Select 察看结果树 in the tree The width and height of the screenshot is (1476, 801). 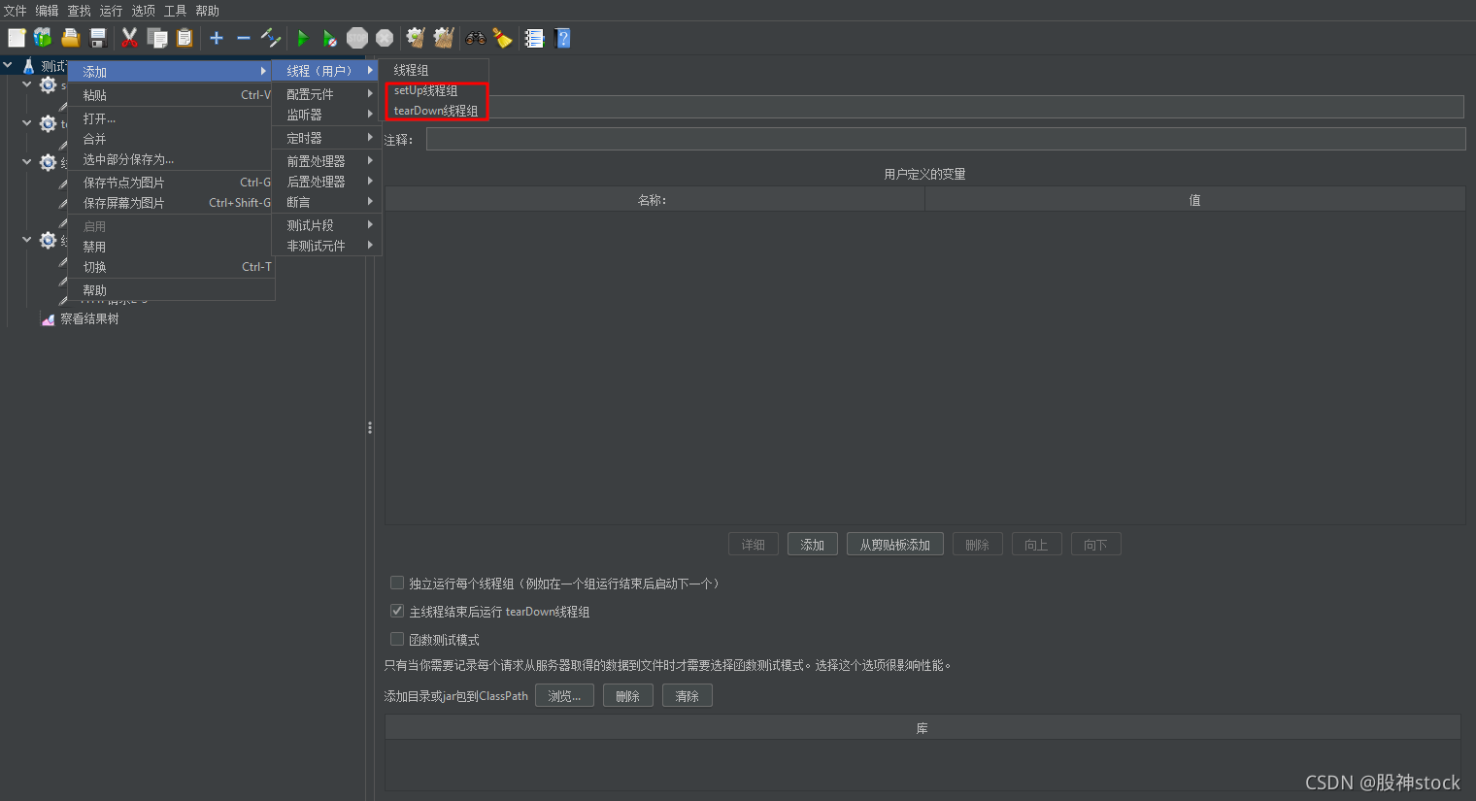tap(89, 318)
